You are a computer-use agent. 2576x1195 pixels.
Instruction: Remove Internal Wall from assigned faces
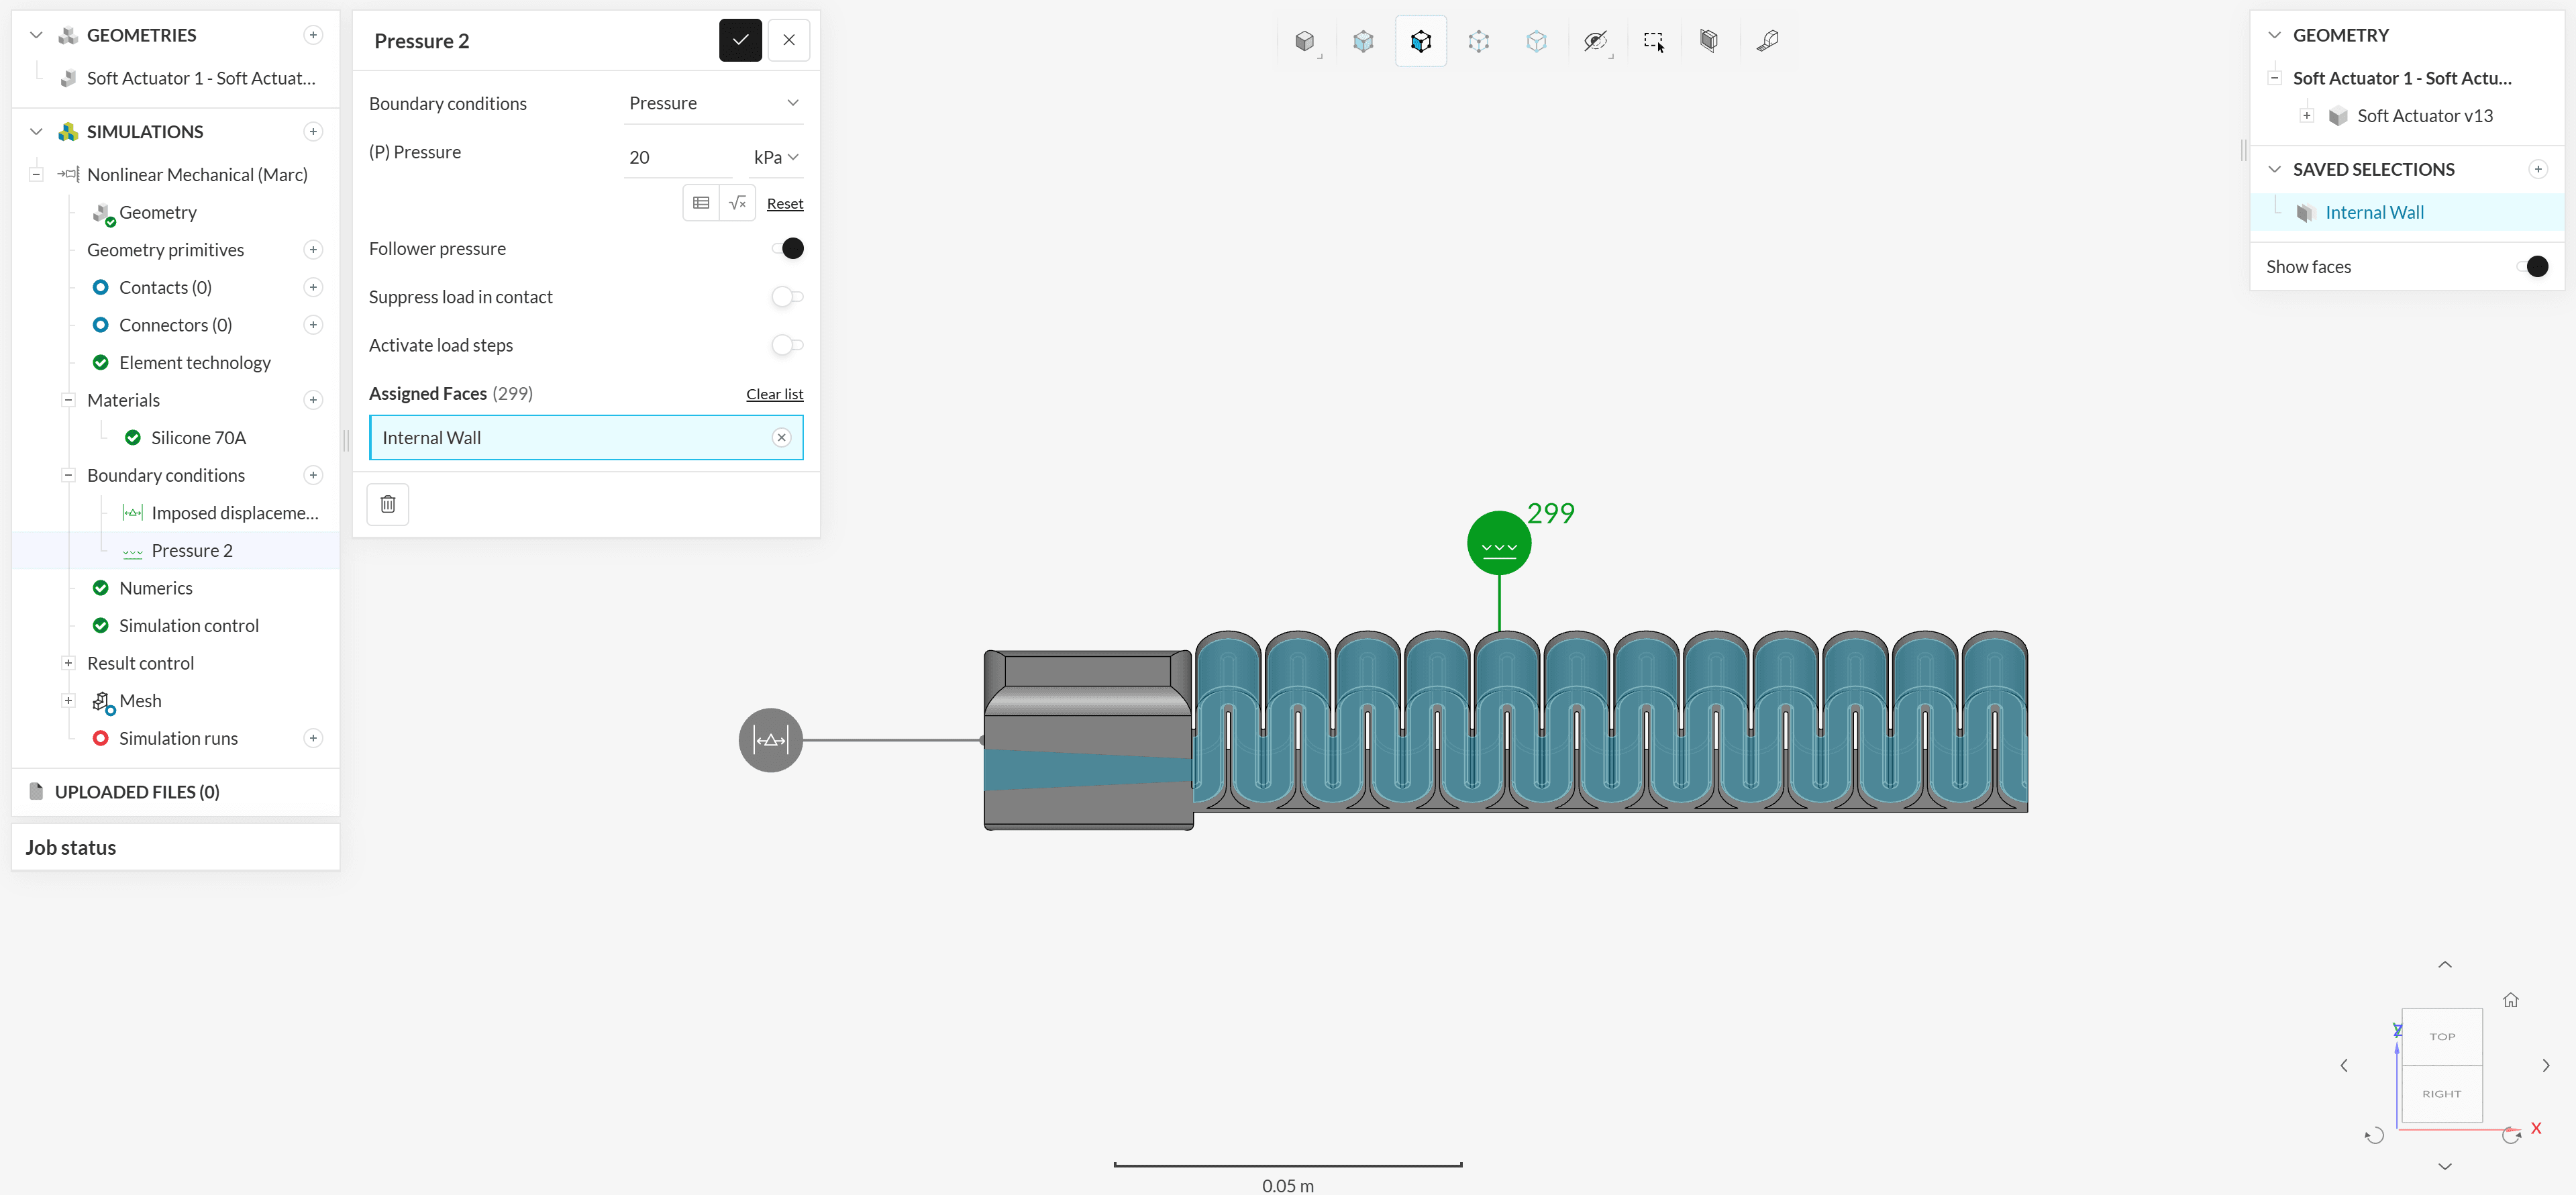[x=782, y=438]
